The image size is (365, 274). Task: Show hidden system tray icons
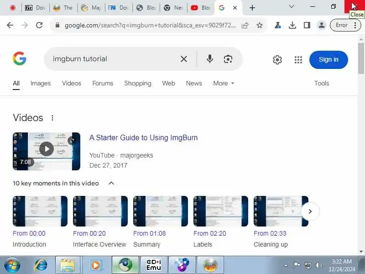coord(286,265)
